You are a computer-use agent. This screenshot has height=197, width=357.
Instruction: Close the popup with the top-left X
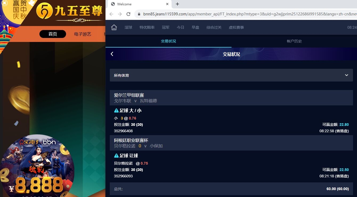5,3
